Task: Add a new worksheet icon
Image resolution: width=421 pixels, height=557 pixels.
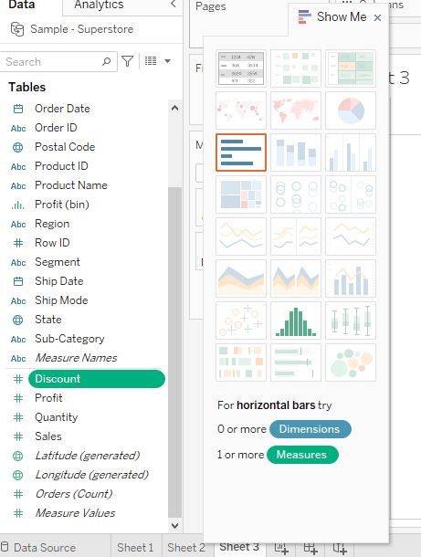Action: coord(281,549)
